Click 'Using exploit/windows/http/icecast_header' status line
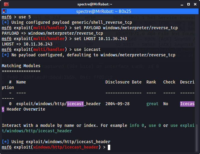Screen dimensions: 200x154 61,142
